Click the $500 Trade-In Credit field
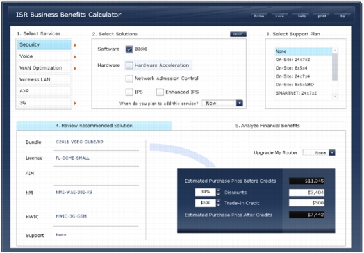 [x=205, y=203]
